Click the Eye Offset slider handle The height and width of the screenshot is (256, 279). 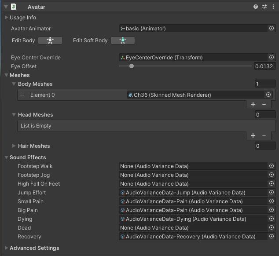pos(131,66)
